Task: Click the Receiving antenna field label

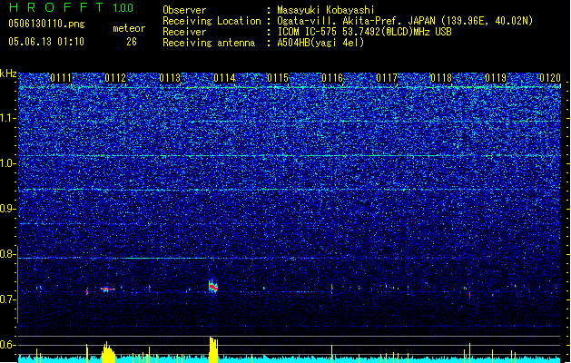Action: click(209, 43)
